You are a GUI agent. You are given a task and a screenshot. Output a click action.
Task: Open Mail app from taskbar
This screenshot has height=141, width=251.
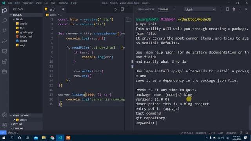(36, 137)
